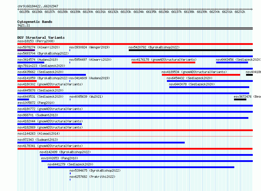261x191 pixels.
Task: Open variant nsv5493704 (ByrskaBishop2022)
Action: pyautogui.click(x=43, y=53)
